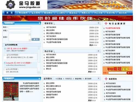Open 公司研究 in the navigation bar

coord(61,13)
